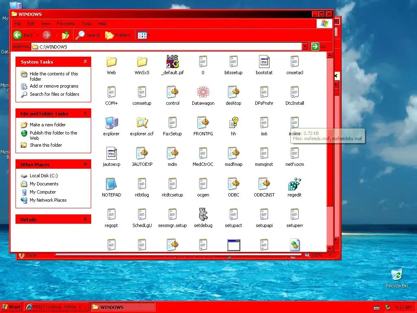Select the _default.pif shortcut icon
The image size is (417, 313).
172,62
